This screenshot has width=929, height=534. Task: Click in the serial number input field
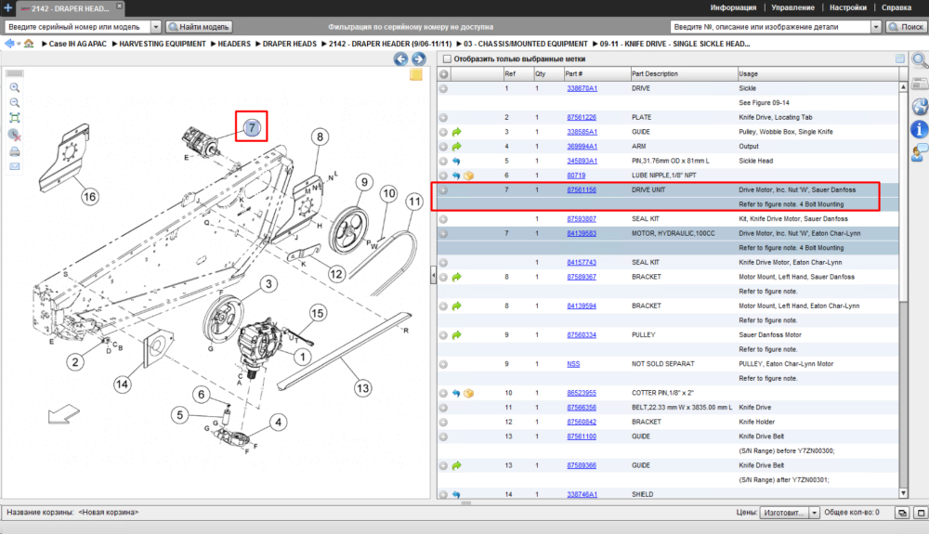pos(78,27)
